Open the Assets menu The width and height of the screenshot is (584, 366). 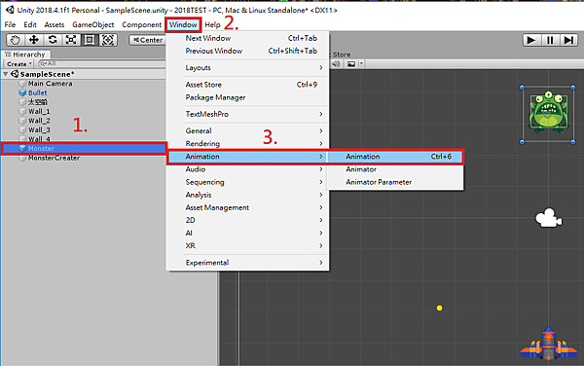(54, 24)
